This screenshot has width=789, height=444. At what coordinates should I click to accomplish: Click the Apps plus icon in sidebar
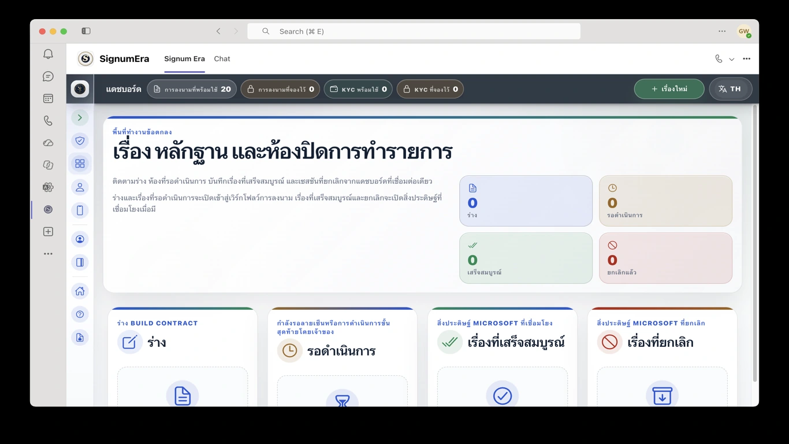coord(48,232)
